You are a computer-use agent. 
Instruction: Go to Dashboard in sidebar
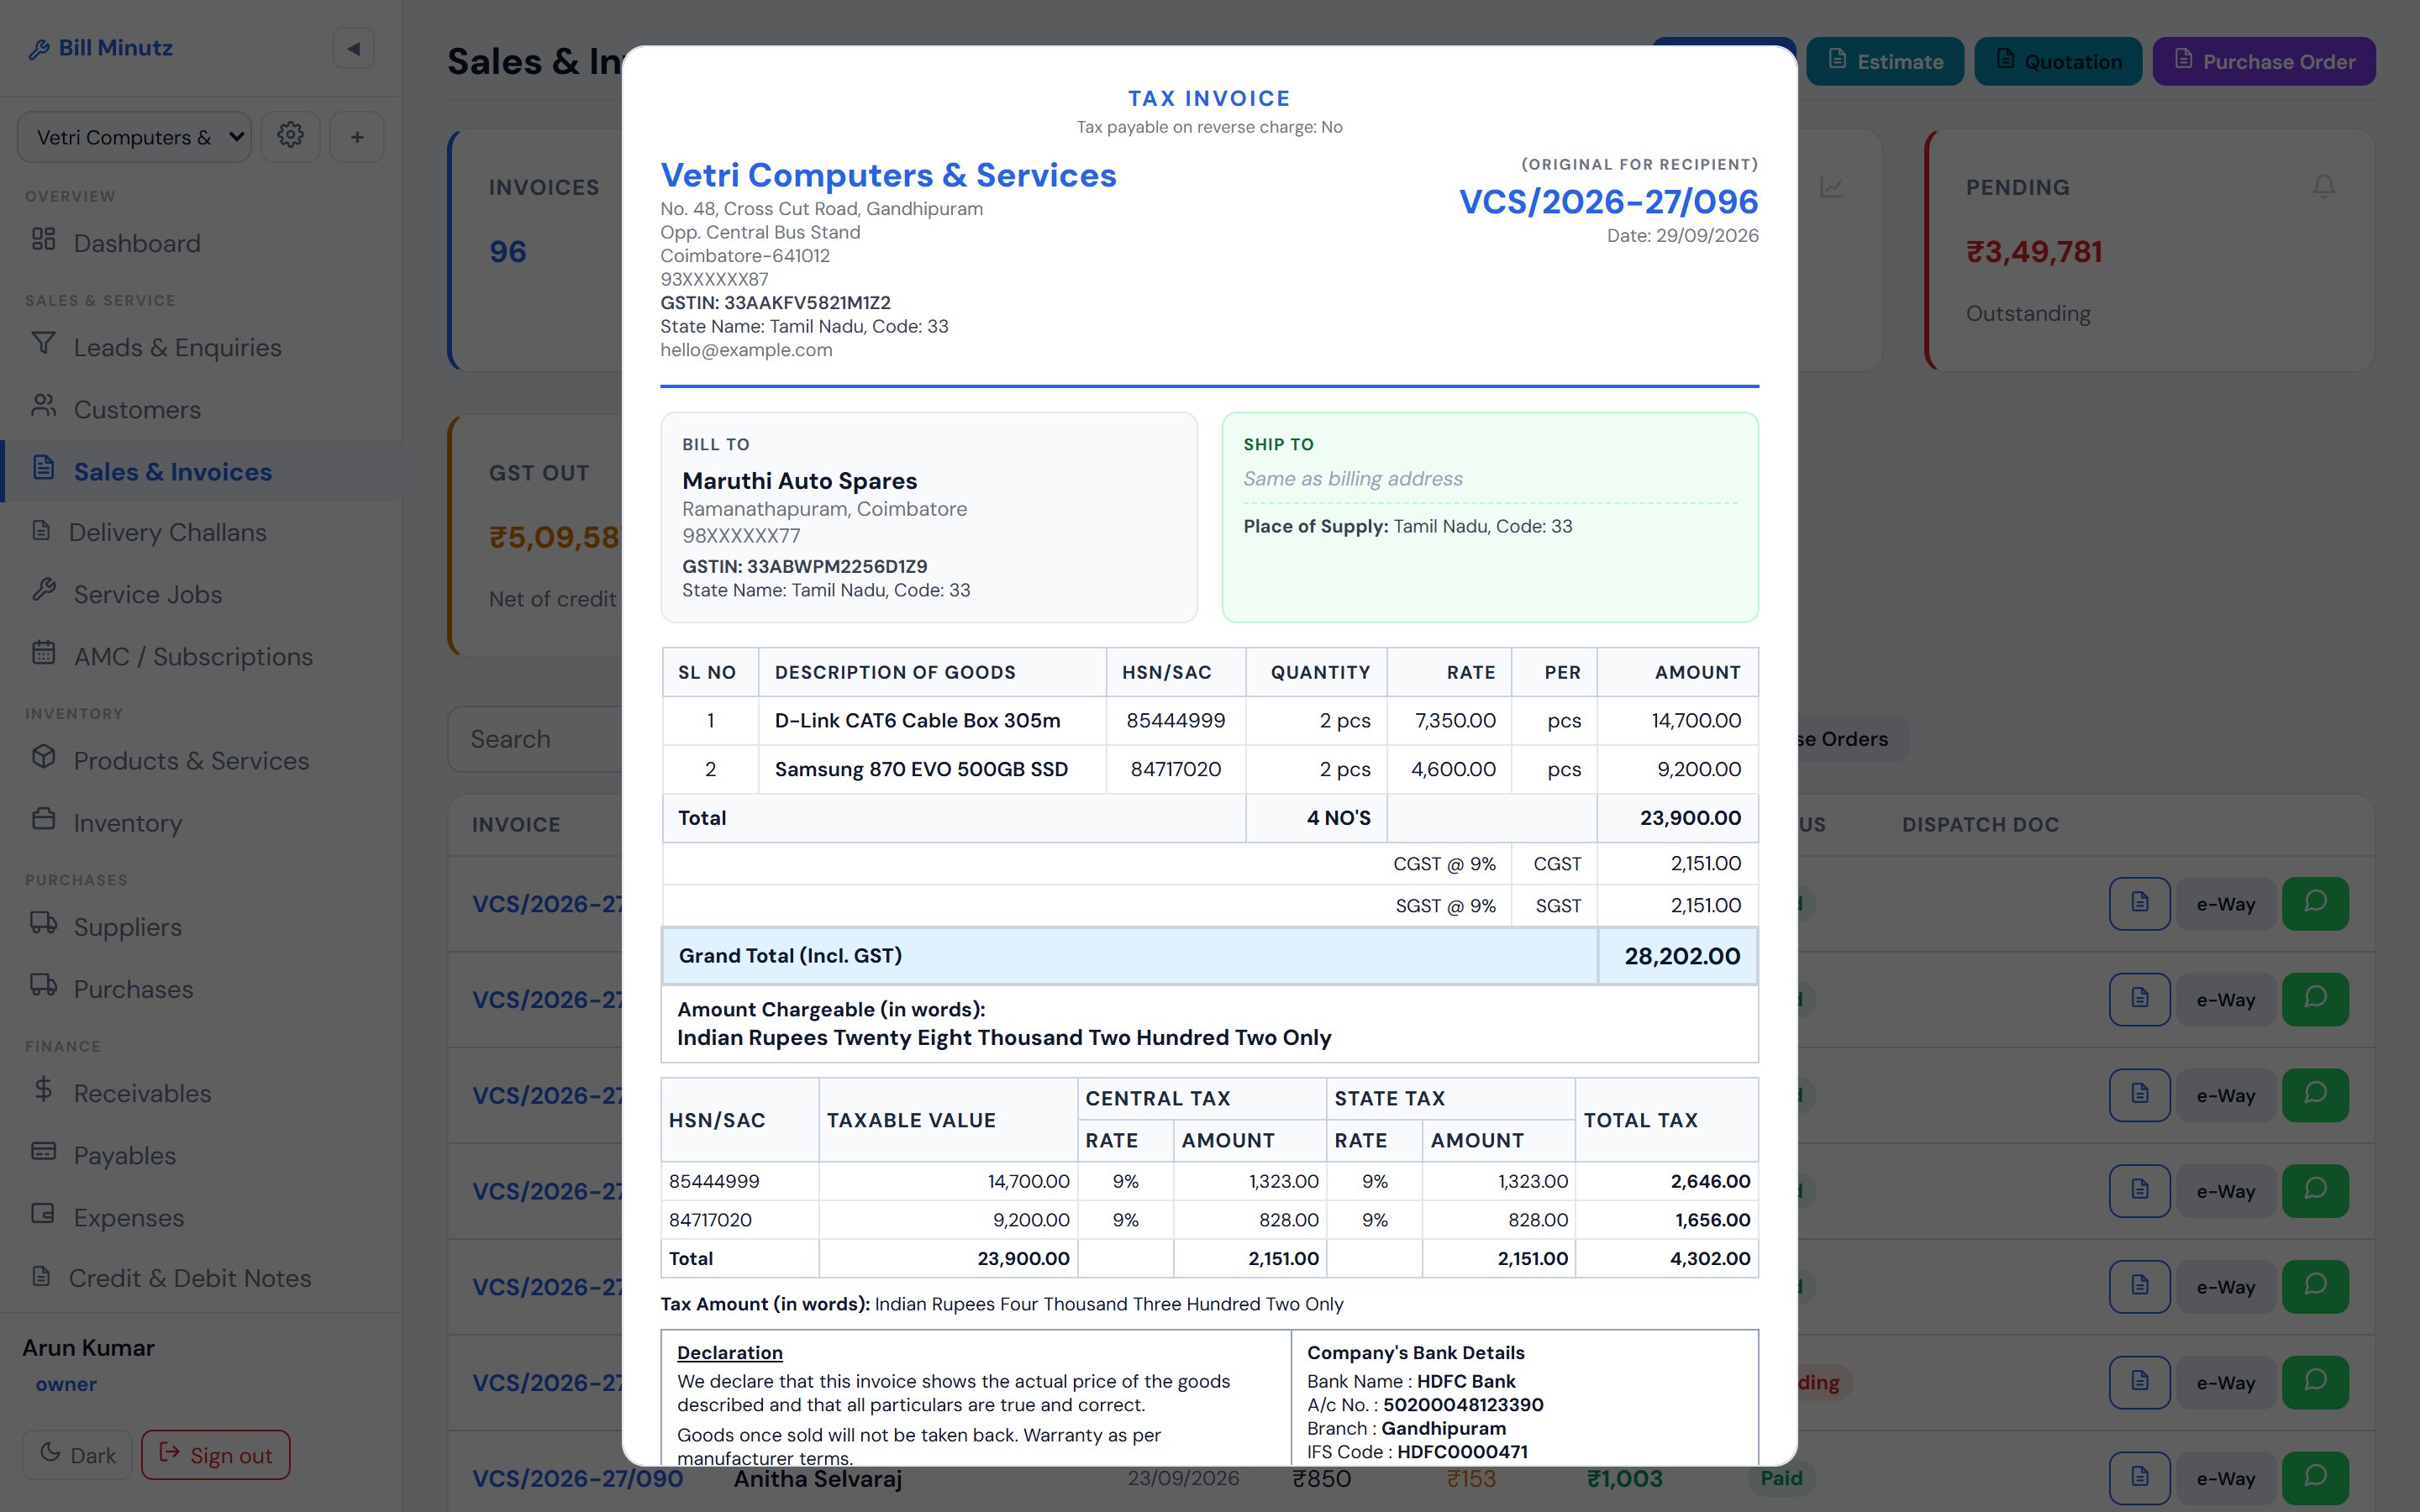click(x=200, y=243)
